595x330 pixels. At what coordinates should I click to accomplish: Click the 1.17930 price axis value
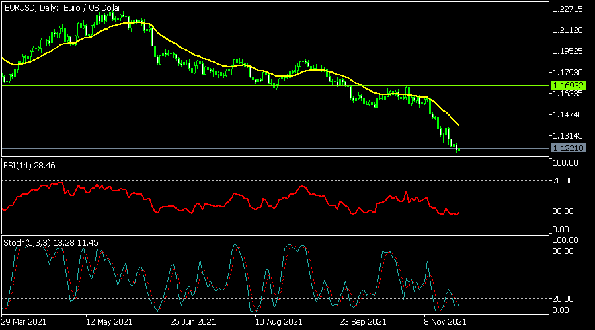point(568,73)
